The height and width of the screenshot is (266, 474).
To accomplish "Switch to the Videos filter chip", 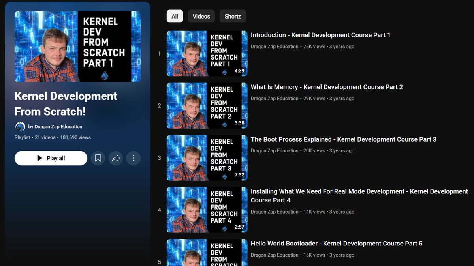I will 201,16.
